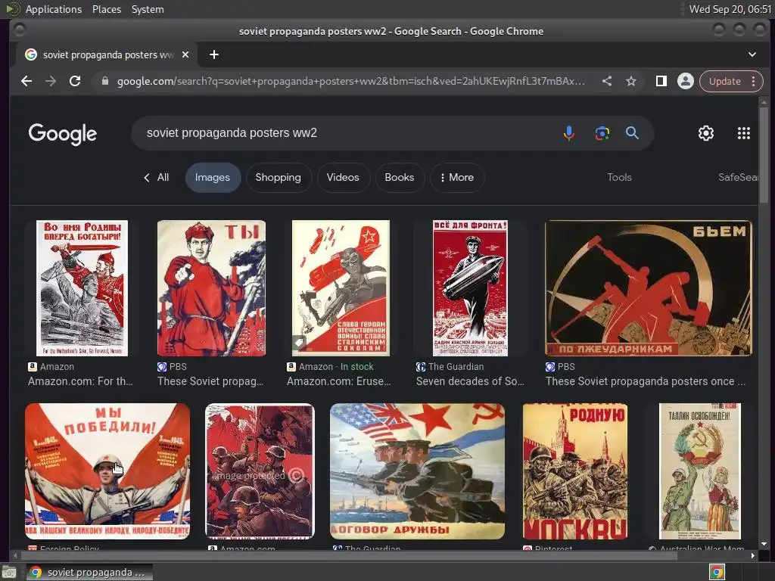Start voice search with microphone
Screen dimensions: 775x581
click(x=569, y=133)
